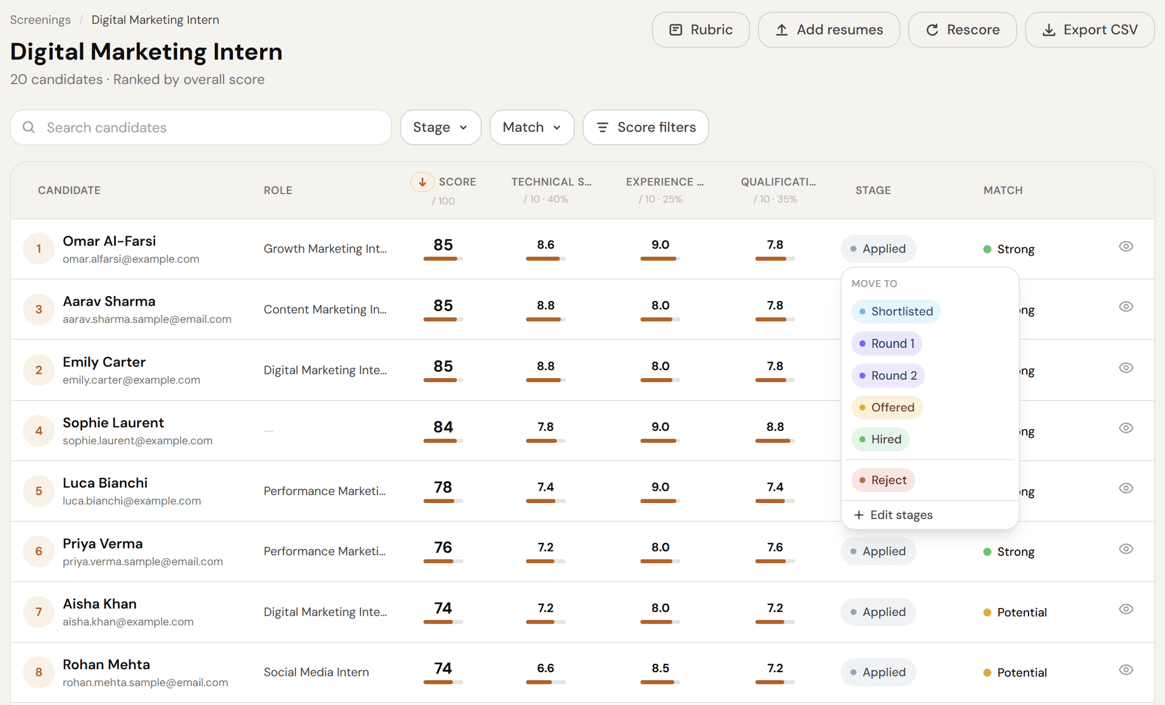Open Priya Verma's Applied stage dropdown
1165x705 pixels.
pos(878,552)
